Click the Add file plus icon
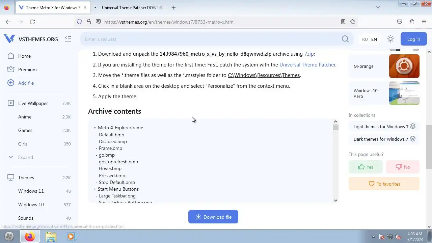 tap(11, 83)
